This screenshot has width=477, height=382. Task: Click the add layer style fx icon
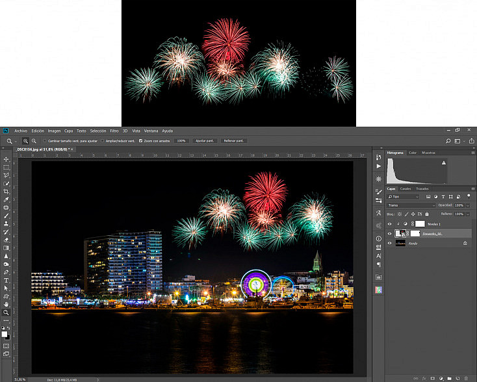click(x=424, y=378)
